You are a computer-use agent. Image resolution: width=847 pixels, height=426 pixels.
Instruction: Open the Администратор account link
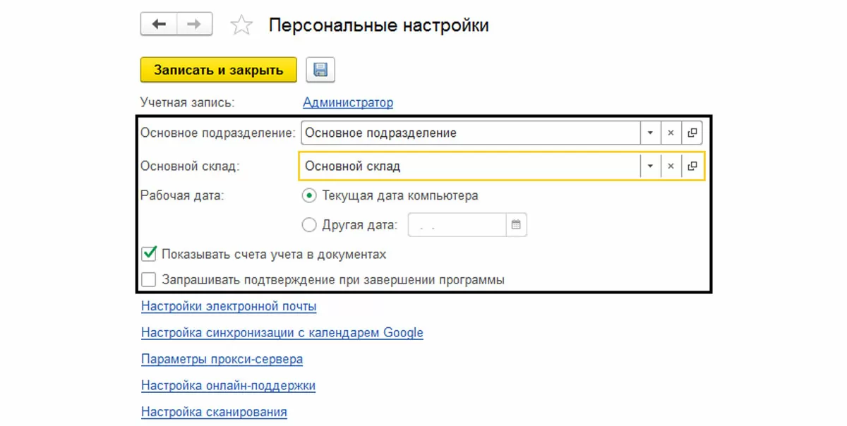[x=348, y=102]
